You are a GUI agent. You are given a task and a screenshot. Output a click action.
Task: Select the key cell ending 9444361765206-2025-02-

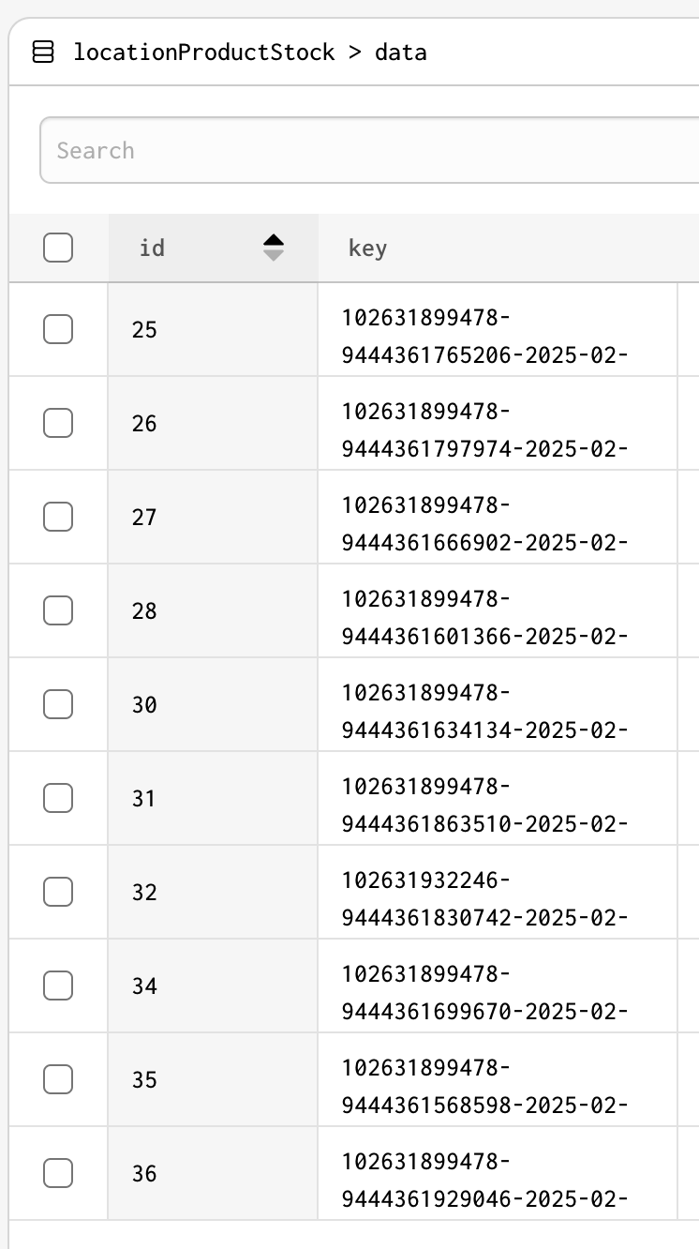498,329
